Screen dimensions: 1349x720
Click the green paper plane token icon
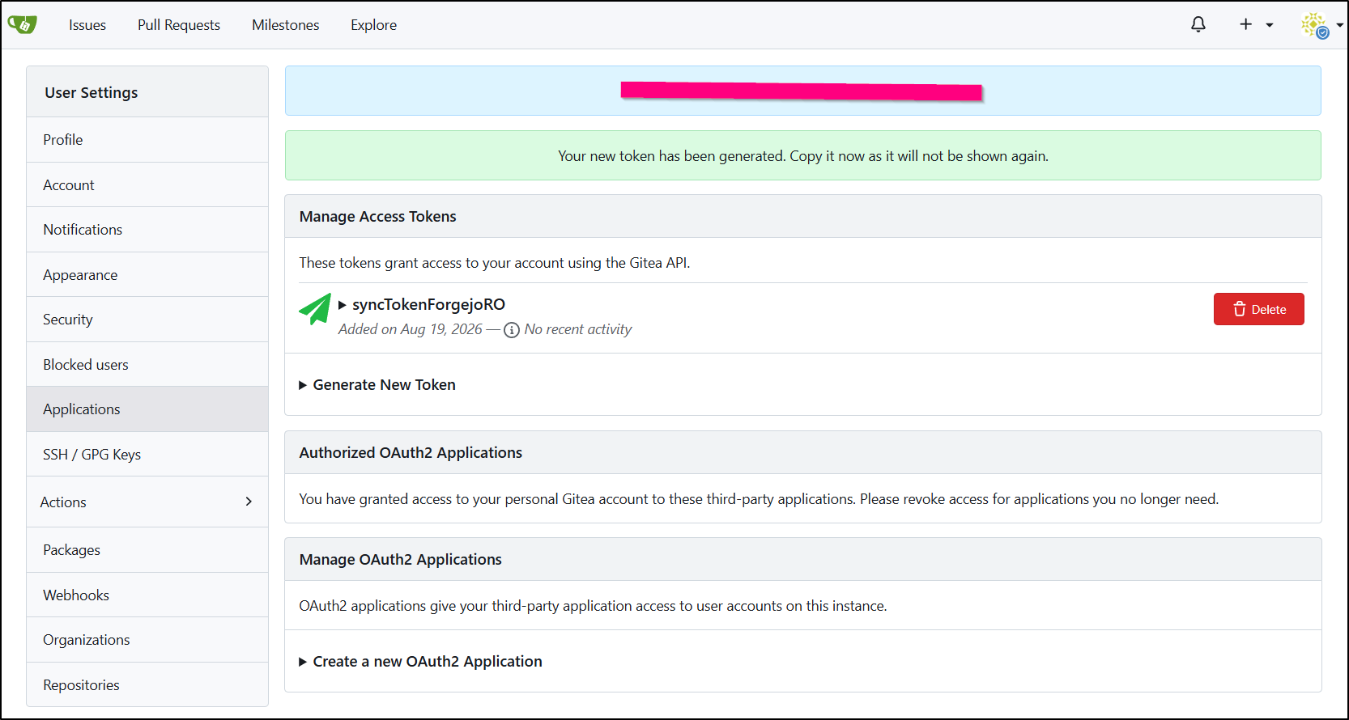[315, 309]
